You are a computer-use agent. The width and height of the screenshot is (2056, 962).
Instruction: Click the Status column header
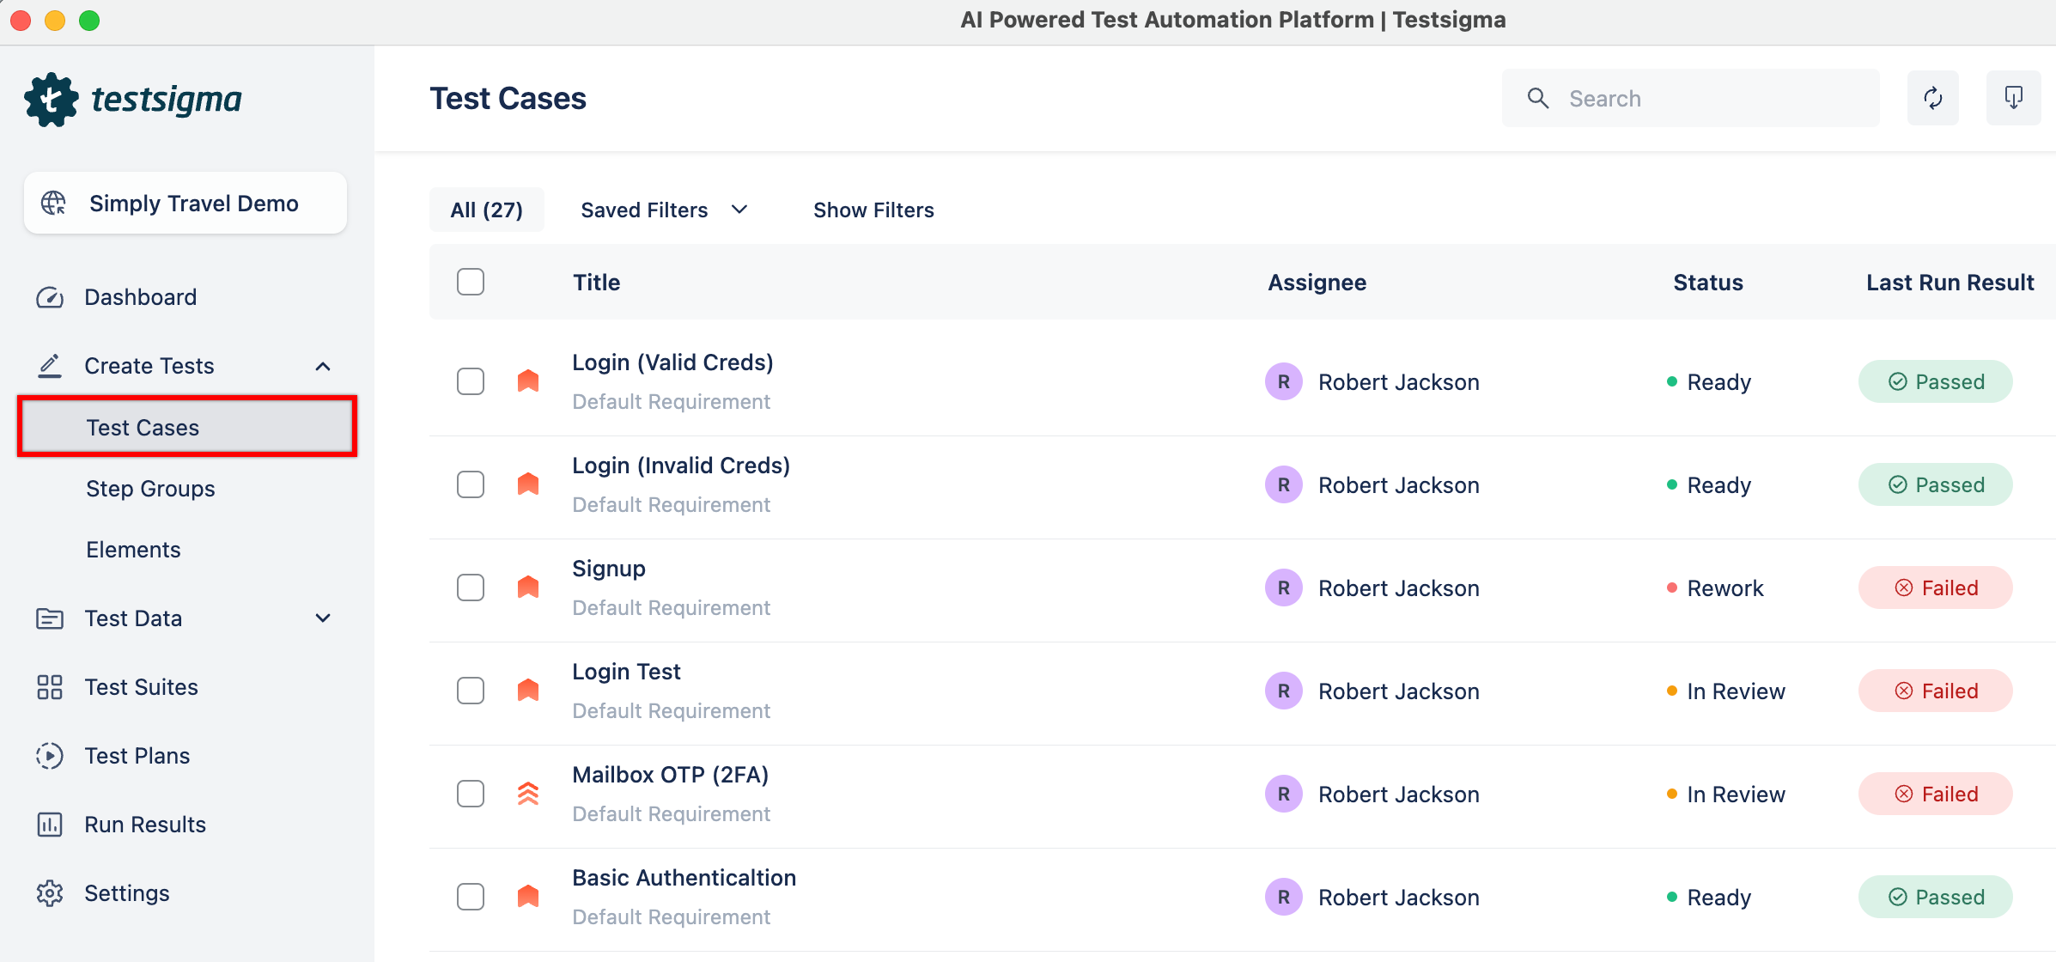click(x=1707, y=283)
